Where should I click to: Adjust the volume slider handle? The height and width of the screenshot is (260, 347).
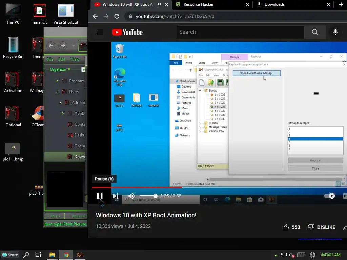pyautogui.click(x=155, y=196)
